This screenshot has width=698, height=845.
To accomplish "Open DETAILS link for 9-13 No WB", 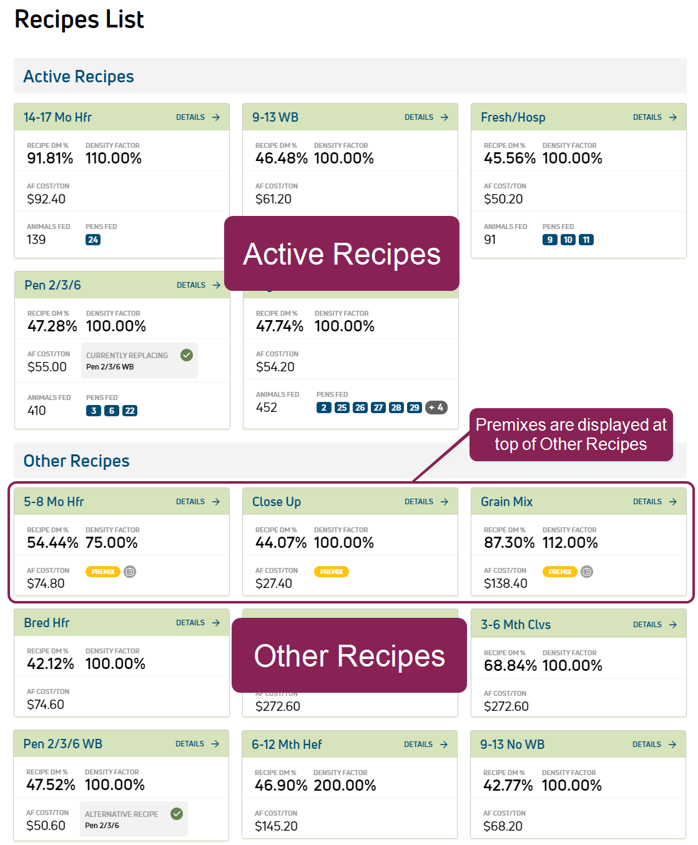I will coord(647,745).
